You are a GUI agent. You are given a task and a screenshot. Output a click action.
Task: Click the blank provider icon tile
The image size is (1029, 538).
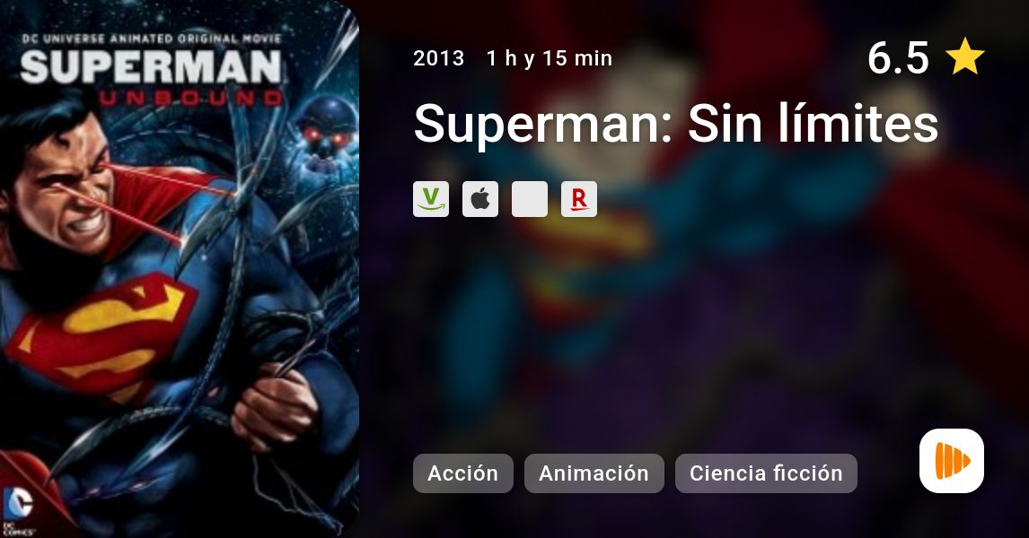[x=530, y=199]
